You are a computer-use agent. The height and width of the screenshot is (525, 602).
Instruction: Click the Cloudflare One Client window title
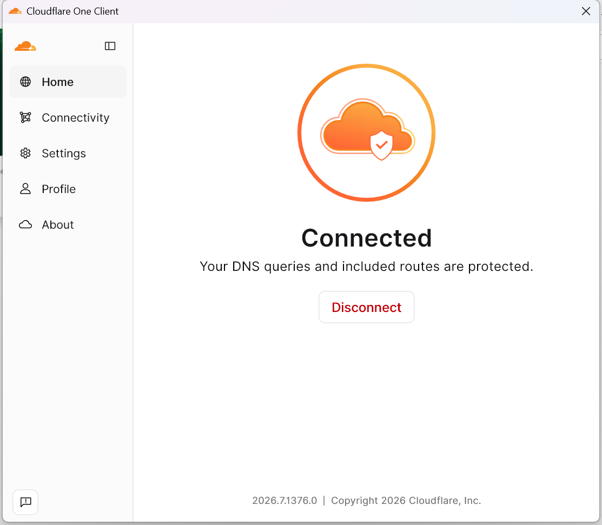[72, 11]
